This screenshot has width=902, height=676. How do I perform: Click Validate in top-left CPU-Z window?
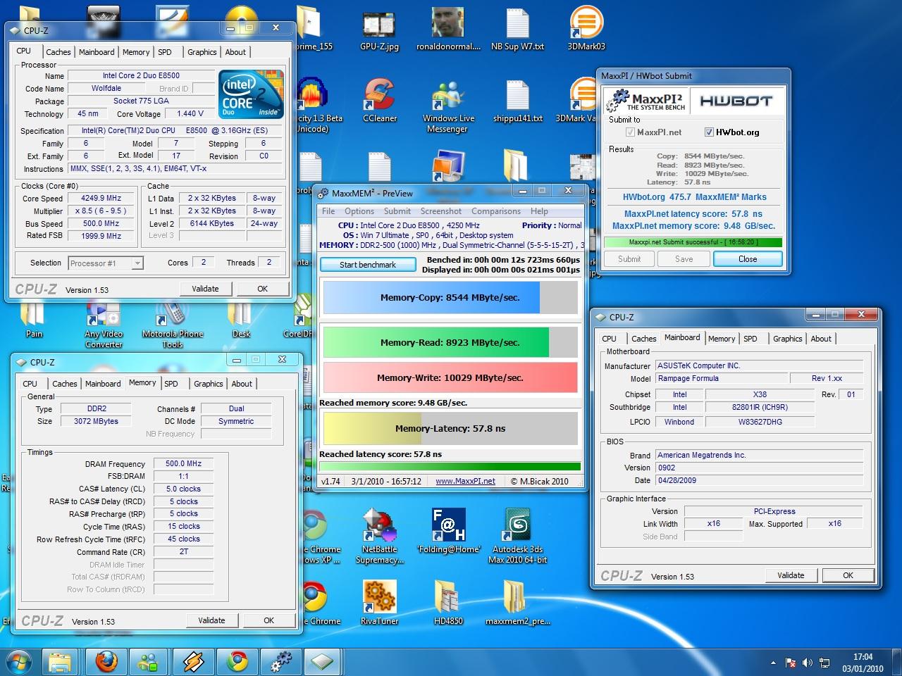pyautogui.click(x=205, y=289)
